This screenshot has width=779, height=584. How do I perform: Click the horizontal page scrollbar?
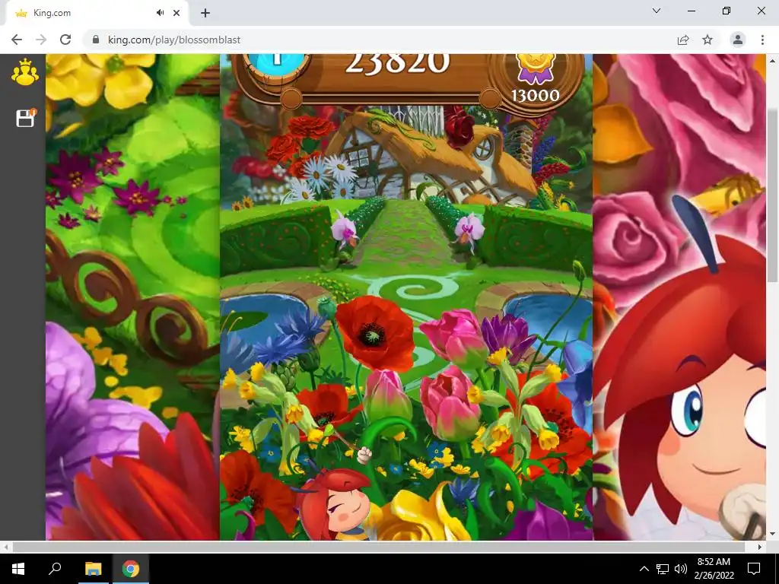377,547
